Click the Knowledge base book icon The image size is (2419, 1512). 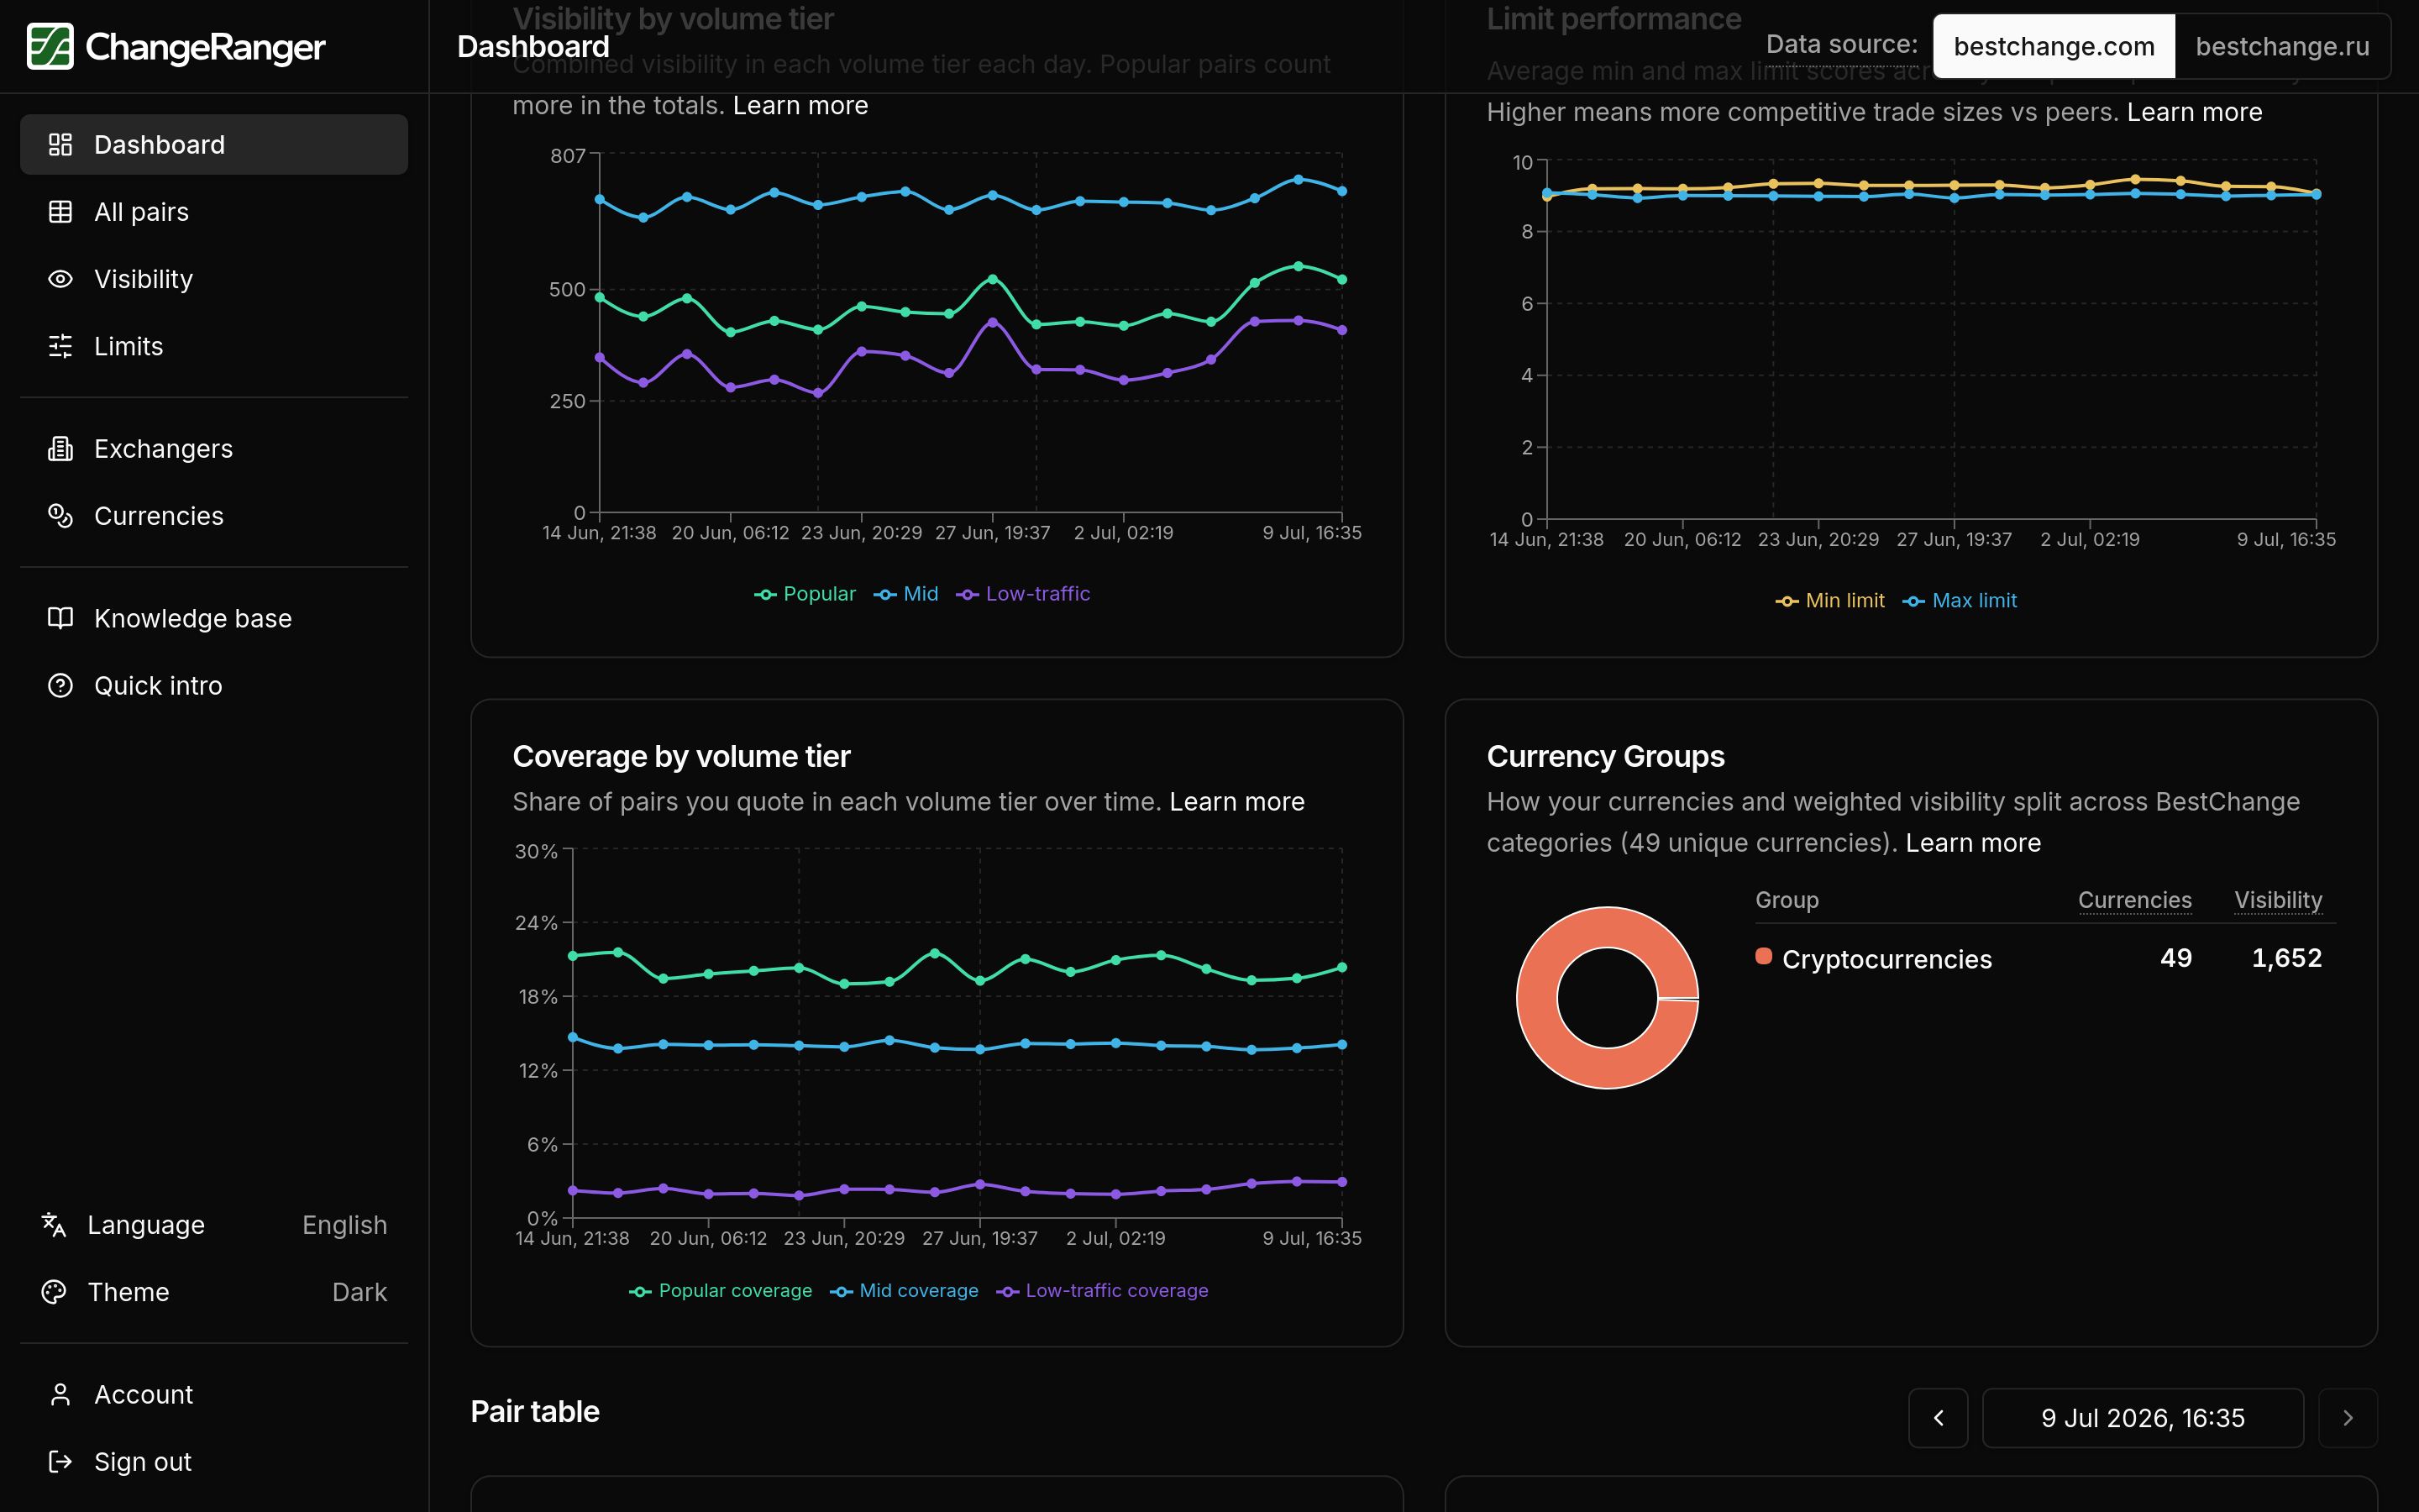coord(60,618)
